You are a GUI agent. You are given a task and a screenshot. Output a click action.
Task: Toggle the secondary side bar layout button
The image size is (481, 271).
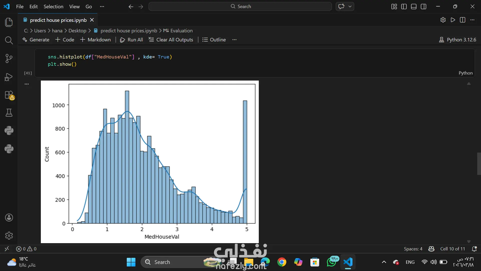(423, 7)
